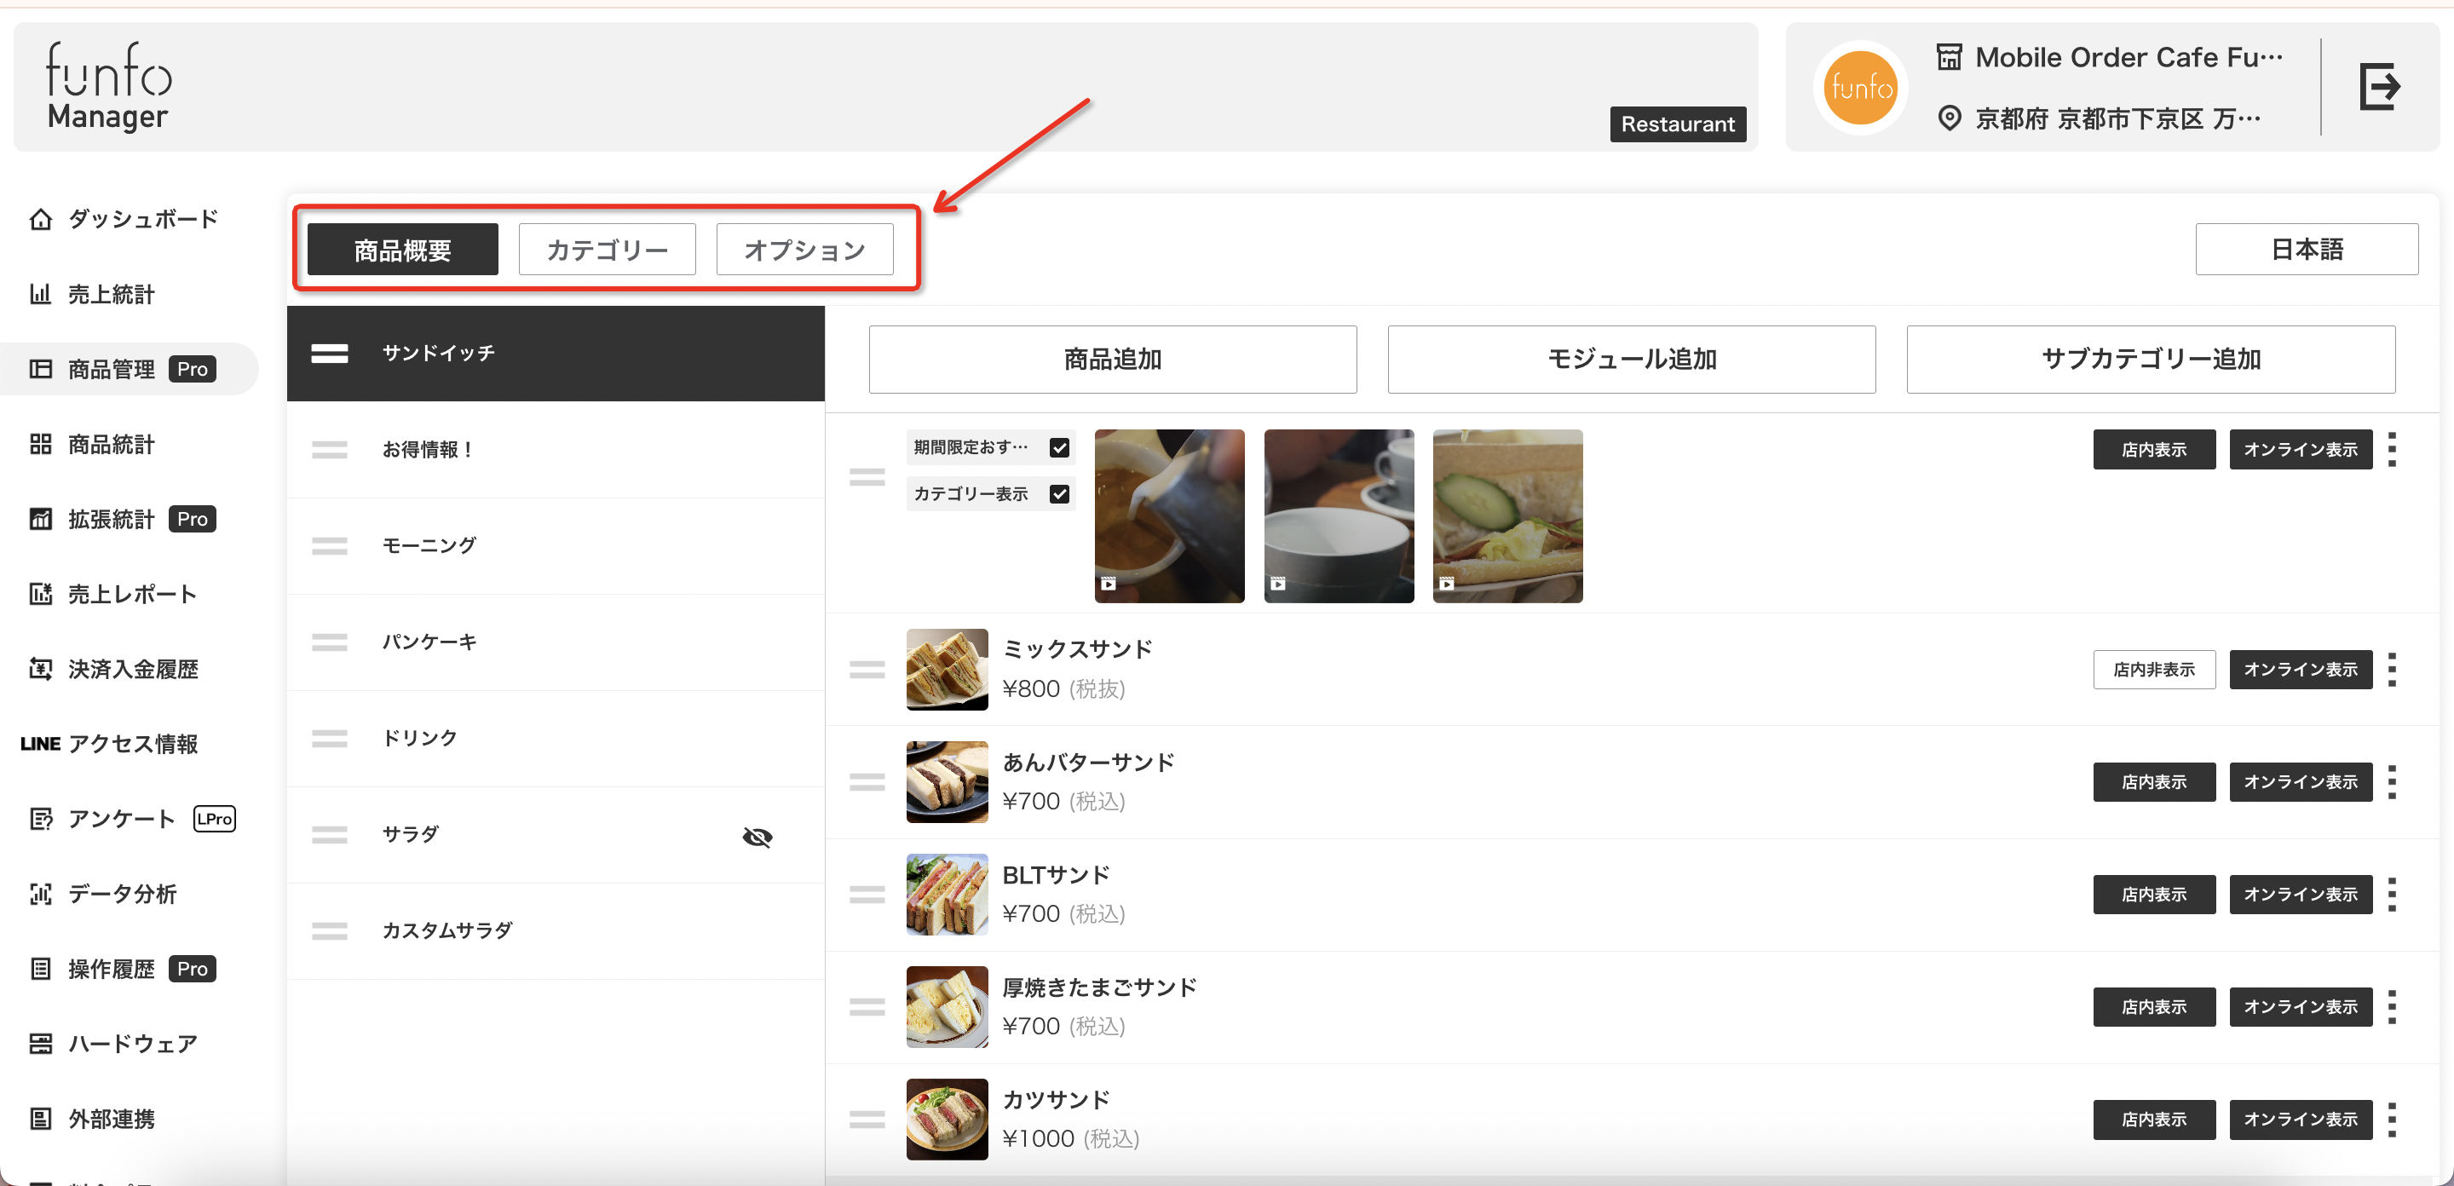Open 売上レポート in the sidebar
The image size is (2454, 1186).
click(132, 595)
